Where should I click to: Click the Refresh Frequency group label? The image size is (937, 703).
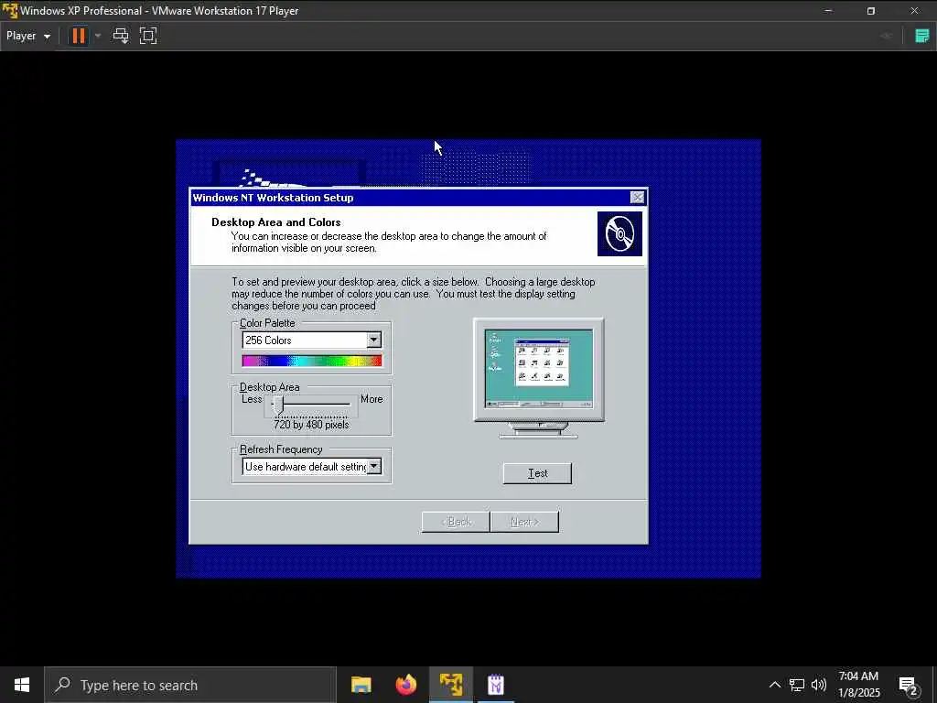pyautogui.click(x=281, y=449)
